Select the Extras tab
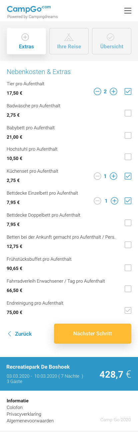Viewport: 138px width, 432px height. (x=26, y=41)
